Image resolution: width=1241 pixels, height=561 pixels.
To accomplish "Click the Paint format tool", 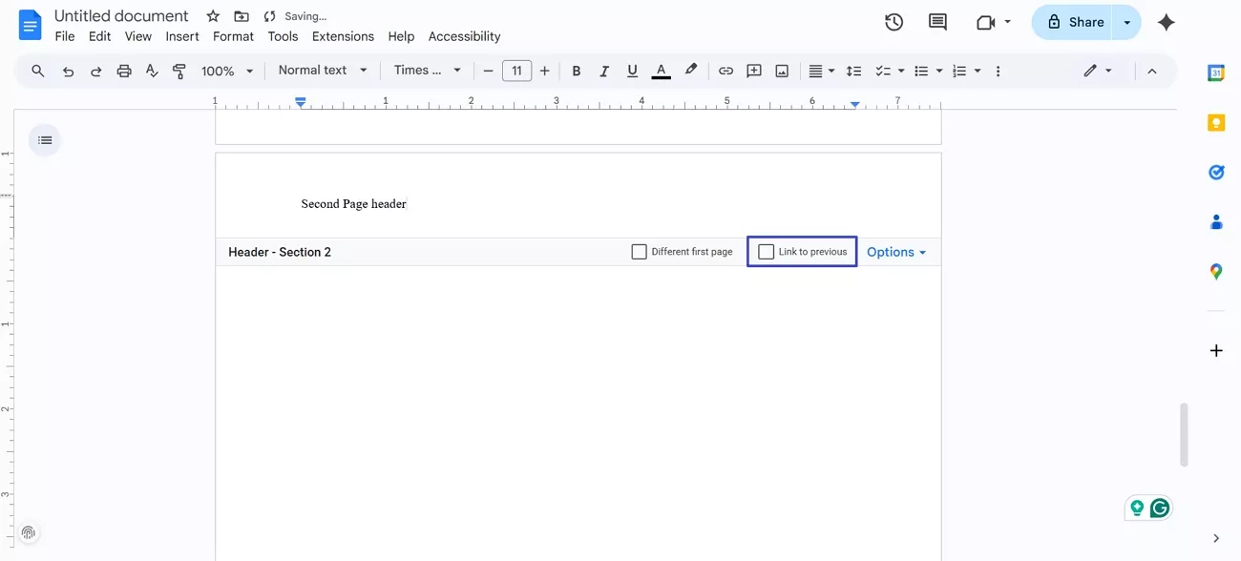I will (179, 70).
